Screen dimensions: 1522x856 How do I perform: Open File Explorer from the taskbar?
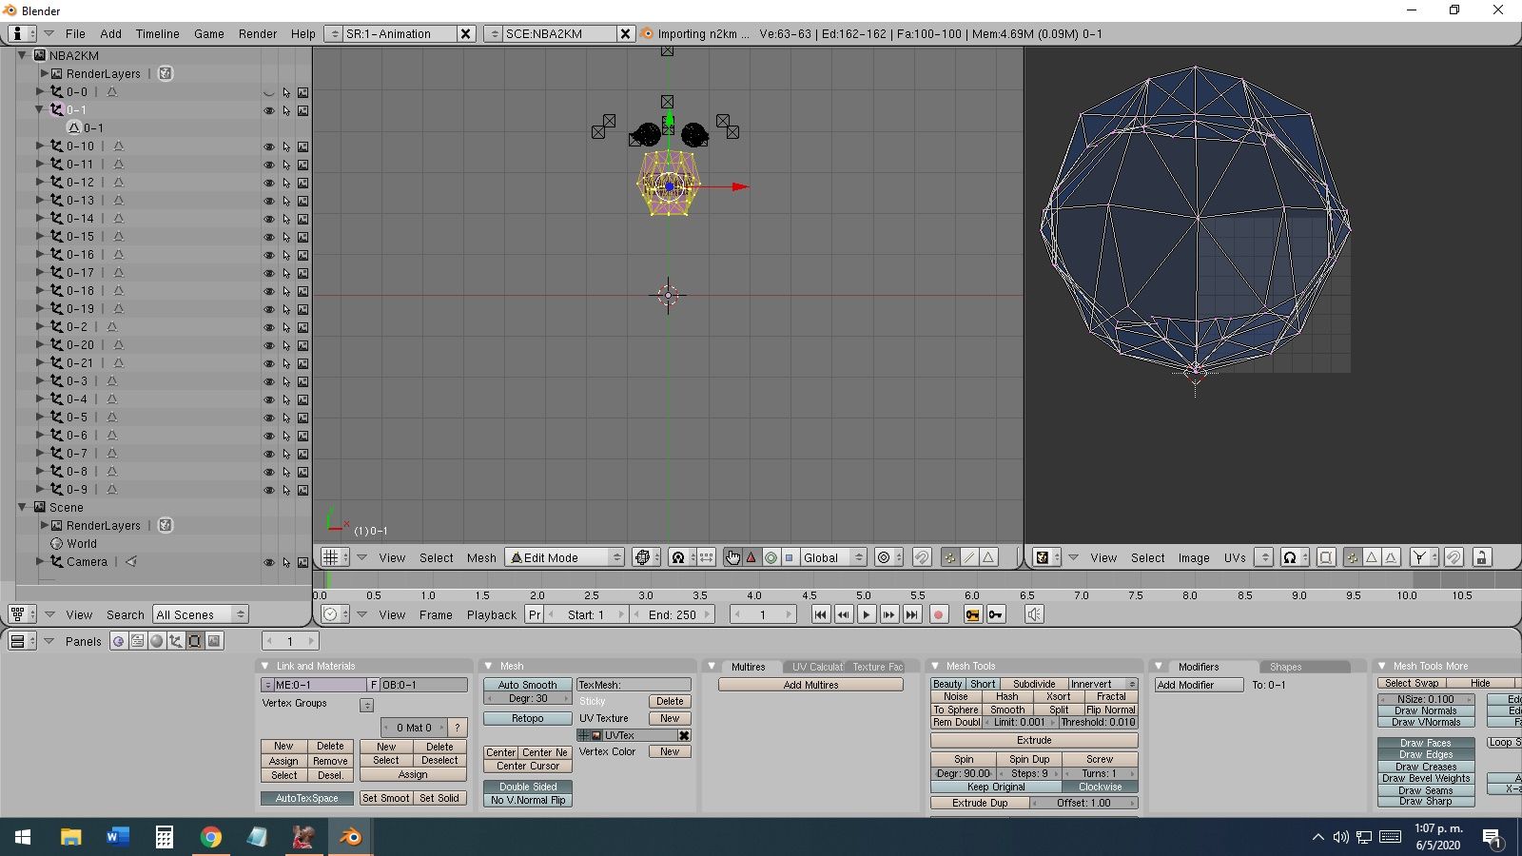[71, 837]
